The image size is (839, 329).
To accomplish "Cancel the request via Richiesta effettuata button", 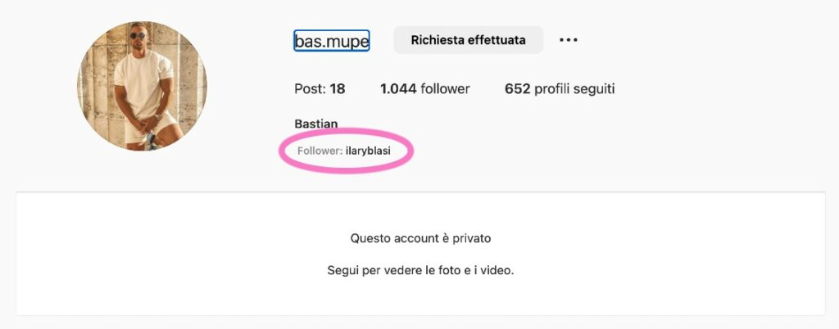I will [x=468, y=40].
